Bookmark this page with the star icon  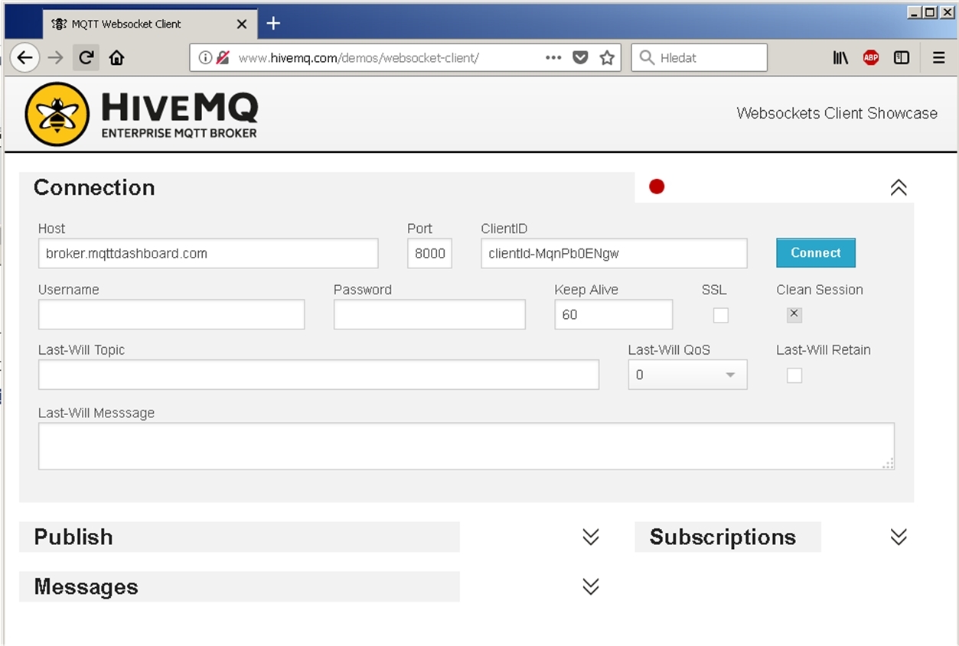607,57
